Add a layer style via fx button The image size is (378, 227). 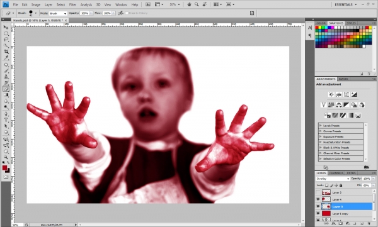(333, 224)
